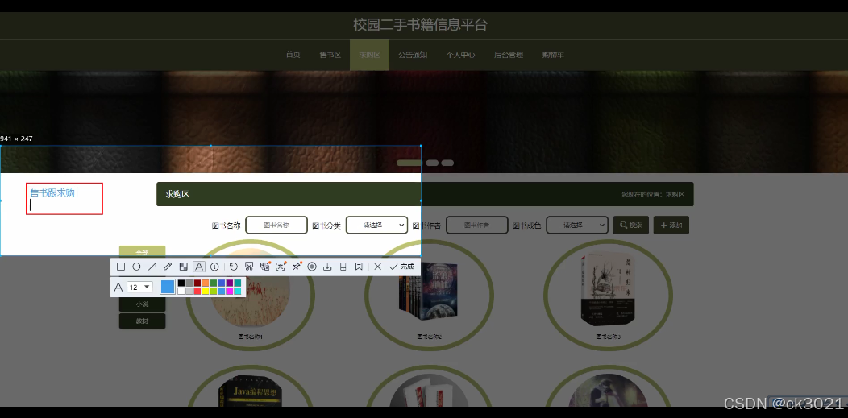Open the 首页 nav item
Image resolution: width=848 pixels, height=418 pixels.
pyautogui.click(x=293, y=55)
